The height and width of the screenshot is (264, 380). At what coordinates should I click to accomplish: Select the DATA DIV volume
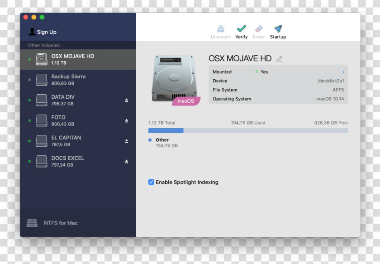[x=78, y=100]
